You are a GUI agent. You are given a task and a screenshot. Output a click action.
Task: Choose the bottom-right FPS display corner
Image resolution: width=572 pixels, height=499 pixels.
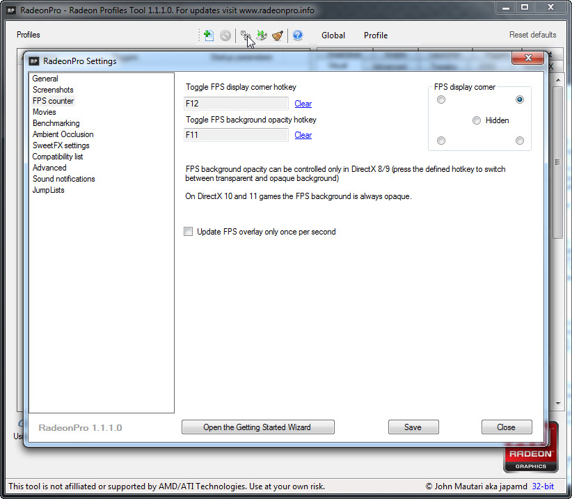point(520,141)
